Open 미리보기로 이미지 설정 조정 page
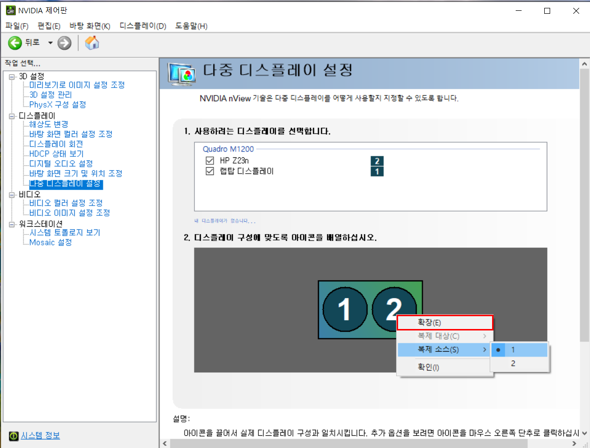590x448 pixels. (x=77, y=85)
